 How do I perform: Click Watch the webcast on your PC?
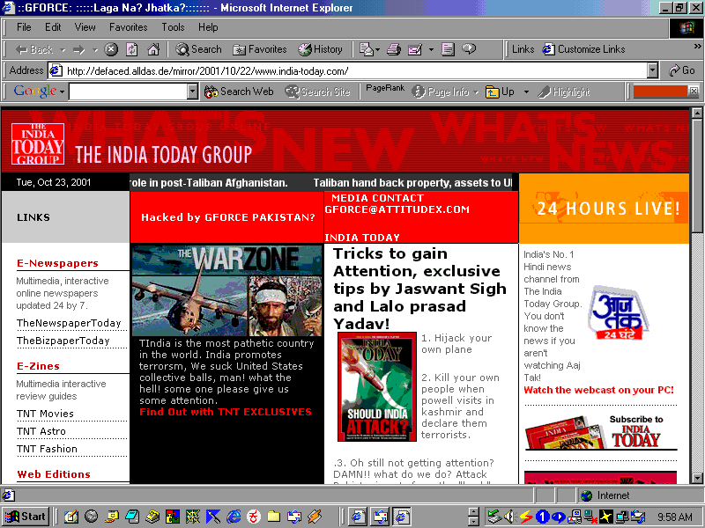[599, 390]
